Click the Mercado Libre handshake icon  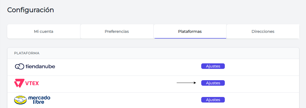tap(20, 100)
